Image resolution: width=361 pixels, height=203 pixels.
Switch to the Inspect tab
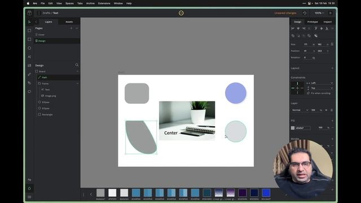click(327, 22)
